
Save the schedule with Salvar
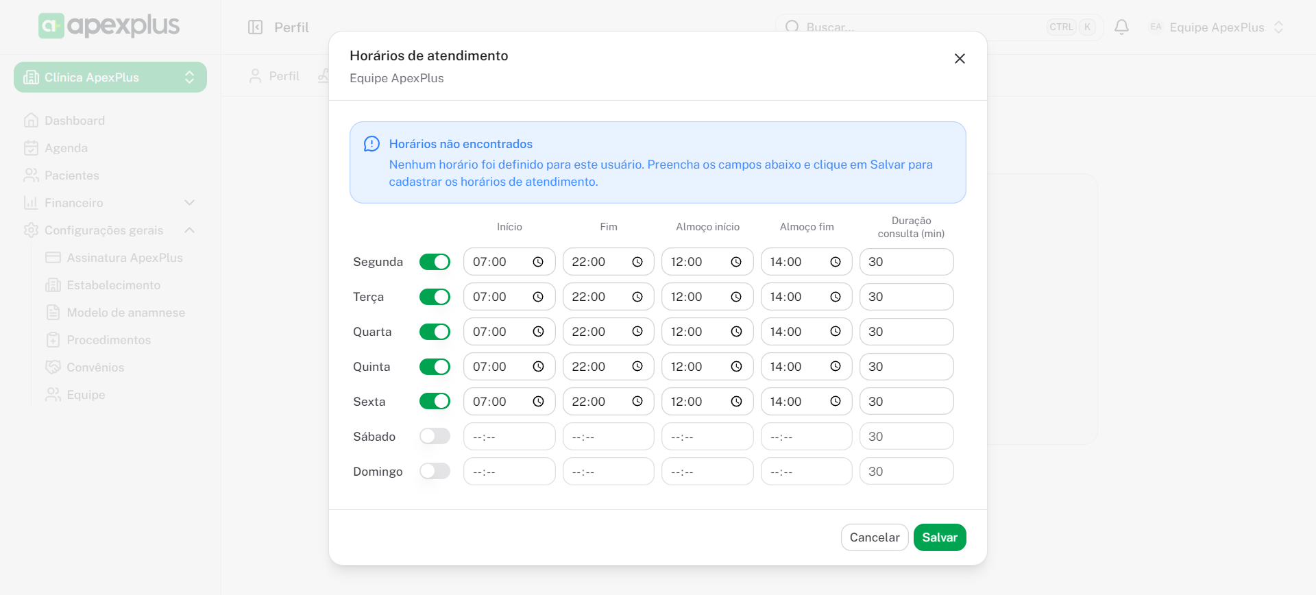click(x=939, y=537)
